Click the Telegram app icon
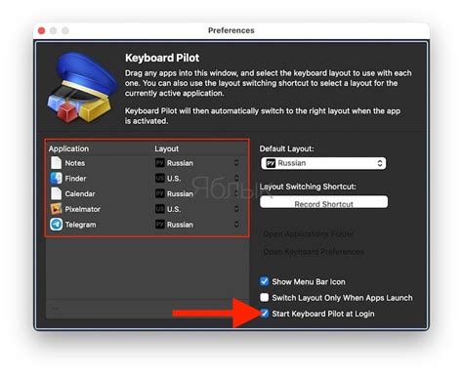This screenshot has height=375, width=463. click(x=56, y=225)
